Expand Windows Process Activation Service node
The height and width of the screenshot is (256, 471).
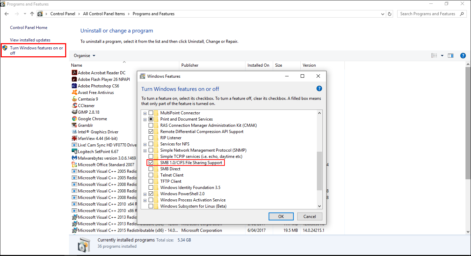pos(145,200)
